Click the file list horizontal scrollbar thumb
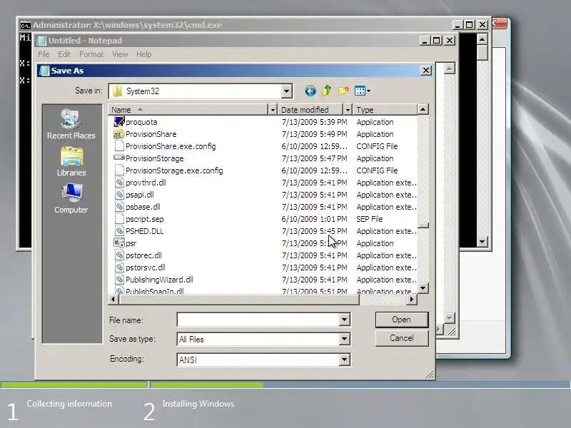This screenshot has height=428, width=571. point(239,299)
